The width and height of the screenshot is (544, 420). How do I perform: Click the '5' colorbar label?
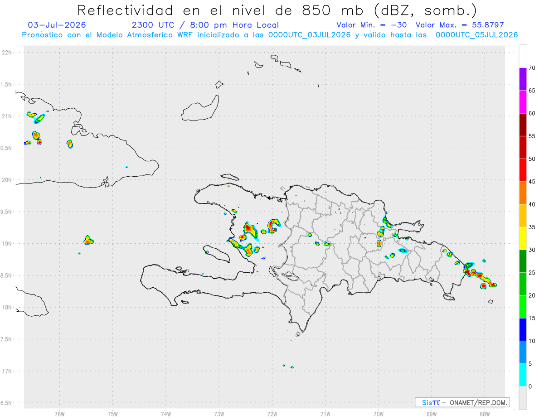click(530, 364)
